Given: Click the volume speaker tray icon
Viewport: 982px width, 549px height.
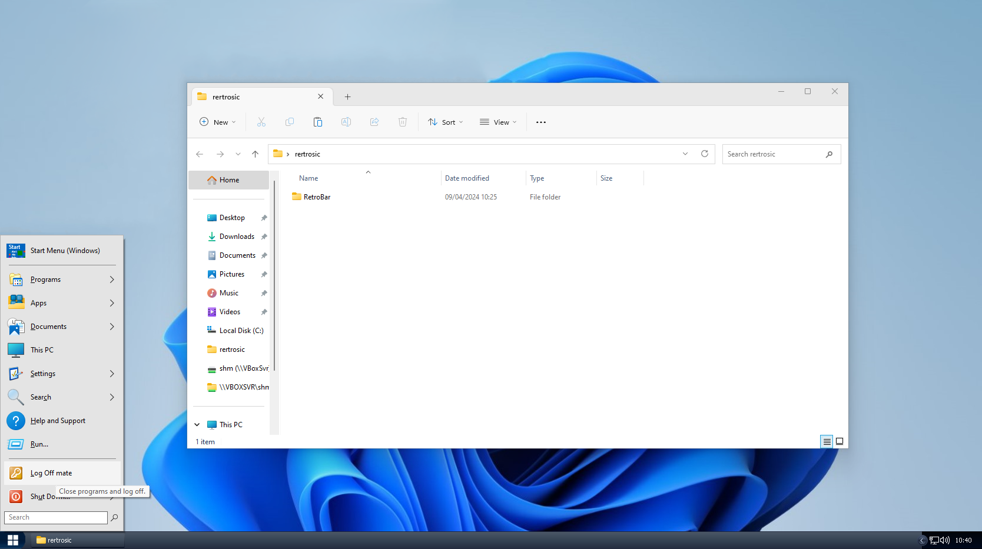Looking at the screenshot, I should 945,540.
